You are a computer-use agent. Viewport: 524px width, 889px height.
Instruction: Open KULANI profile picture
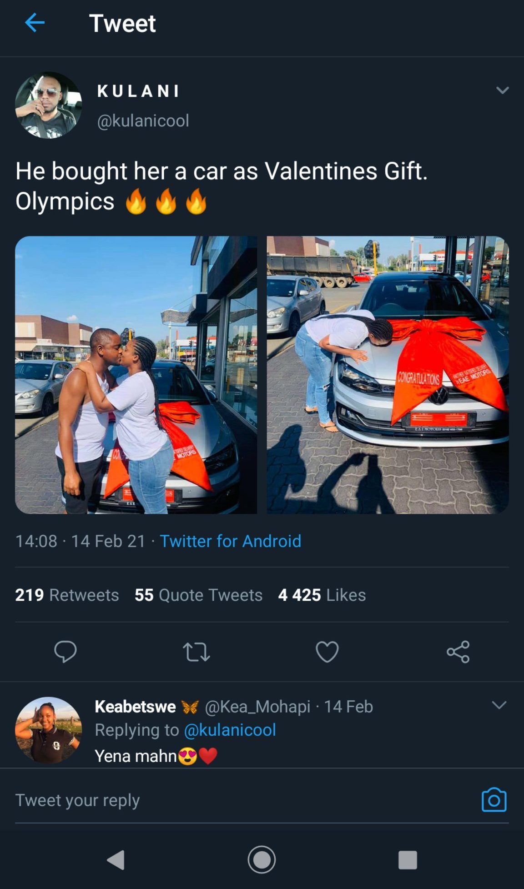tap(48, 105)
